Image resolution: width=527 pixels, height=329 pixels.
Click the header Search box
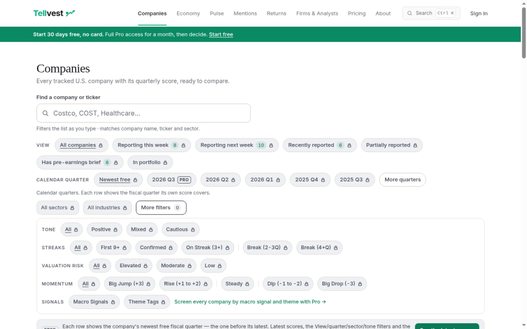coord(431,13)
